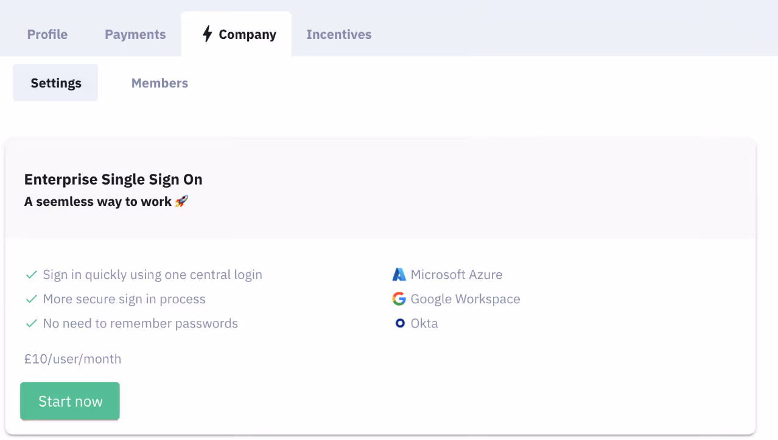778x440 pixels.
Task: Click the lightning bolt icon on Company tab
Action: click(x=207, y=34)
